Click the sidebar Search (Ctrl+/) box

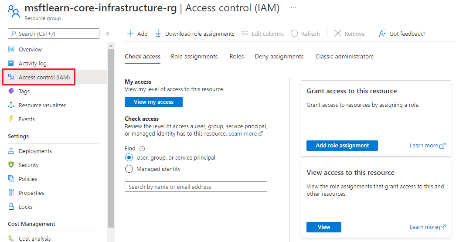(54, 34)
